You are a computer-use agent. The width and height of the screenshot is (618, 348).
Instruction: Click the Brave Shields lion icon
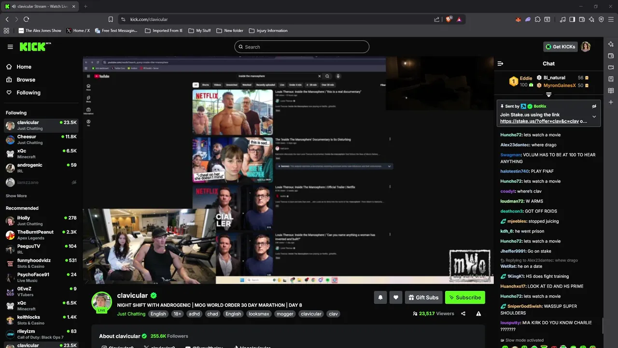click(449, 19)
